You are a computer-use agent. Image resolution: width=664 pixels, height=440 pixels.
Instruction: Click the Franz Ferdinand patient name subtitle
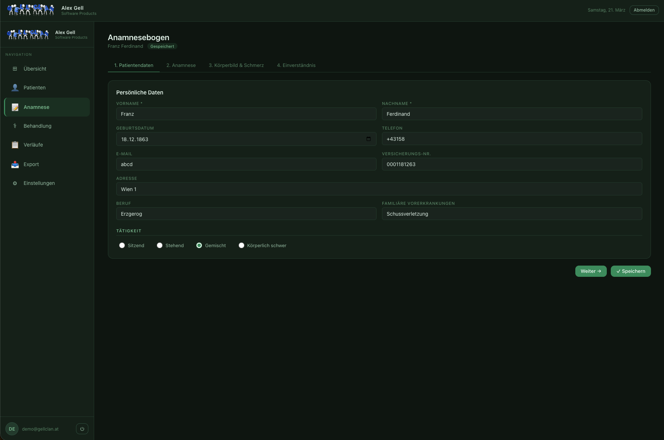click(125, 46)
